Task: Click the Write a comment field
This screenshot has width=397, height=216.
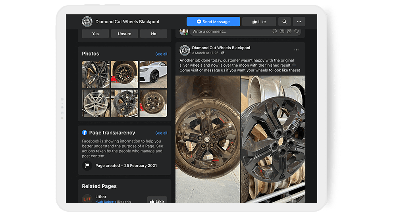Action: point(245,32)
